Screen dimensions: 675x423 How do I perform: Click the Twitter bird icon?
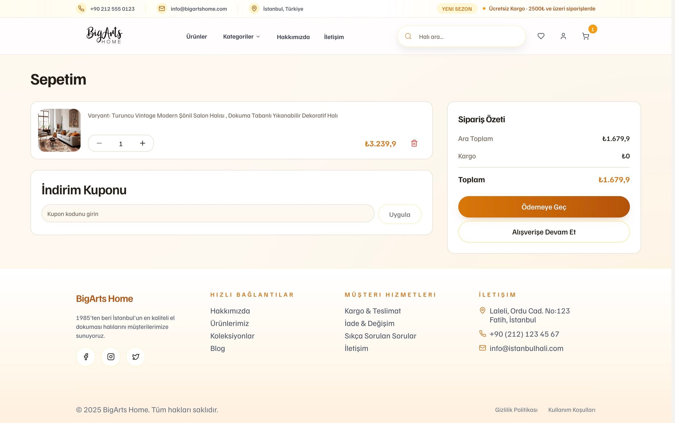coord(135,357)
